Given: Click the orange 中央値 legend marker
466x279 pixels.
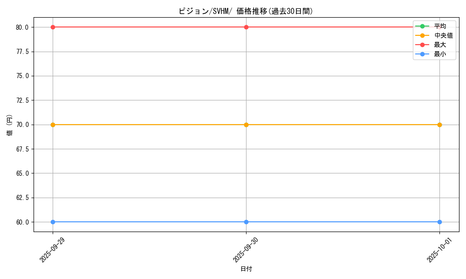Looking at the screenshot, I should coord(423,35).
